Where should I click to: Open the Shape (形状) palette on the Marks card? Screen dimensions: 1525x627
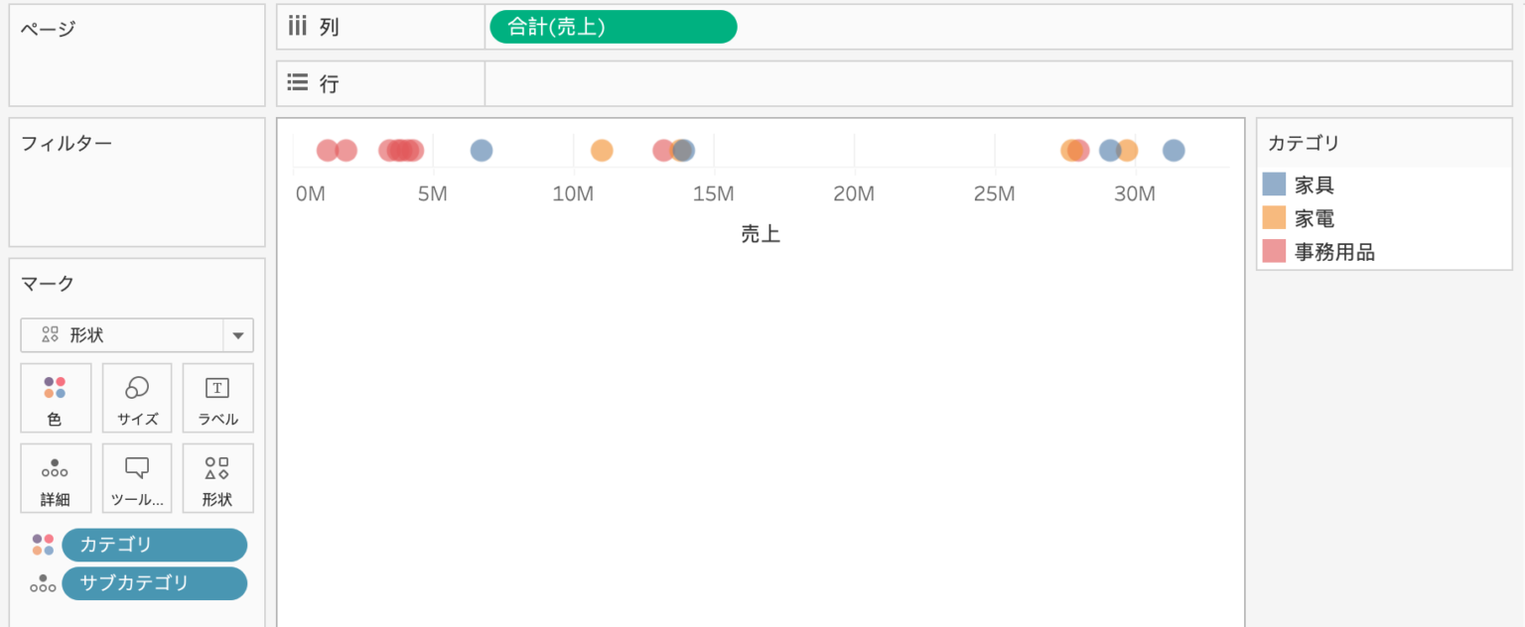[217, 477]
